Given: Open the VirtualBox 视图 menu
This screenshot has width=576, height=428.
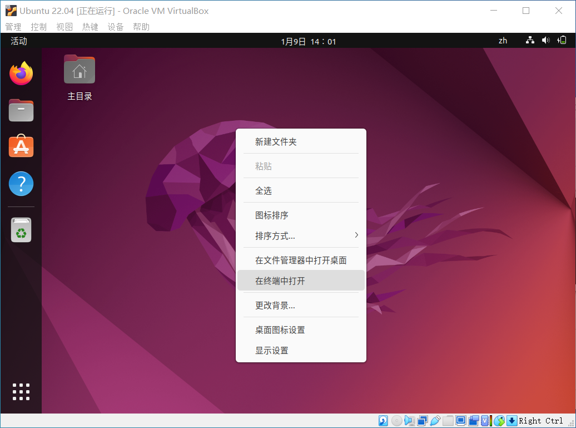Looking at the screenshot, I should coord(64,27).
